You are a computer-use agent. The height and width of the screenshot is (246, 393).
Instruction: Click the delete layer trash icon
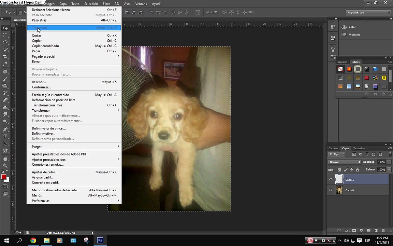383,230
